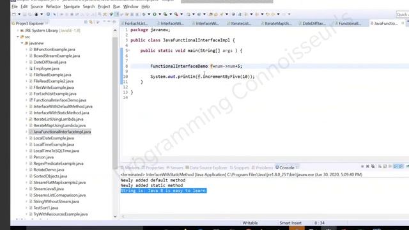Collapse the javanew package node
Screen dimensions: 409x230
pos(22,43)
